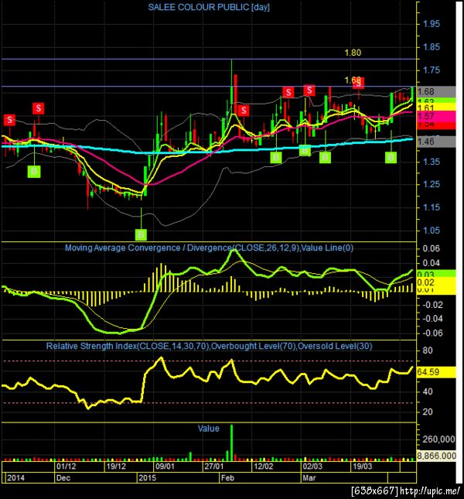The width and height of the screenshot is (464, 499).
Task: Click the 19/12 date label
Action: [116, 467]
